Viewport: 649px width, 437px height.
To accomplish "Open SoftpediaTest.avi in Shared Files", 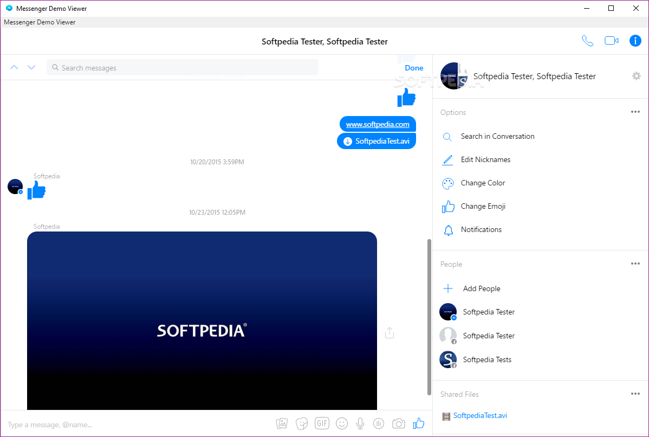I will click(480, 415).
